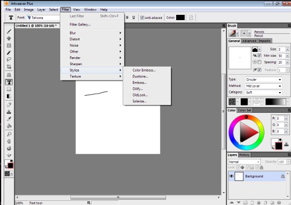Click the foreground color in Color panel

pyautogui.click(x=279, y=146)
